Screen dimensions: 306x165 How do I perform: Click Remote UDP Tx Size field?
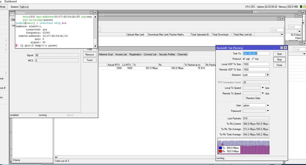click(x=256, y=70)
